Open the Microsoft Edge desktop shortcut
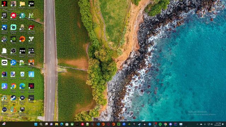The height and width of the screenshot is (127, 226). coord(22,86)
